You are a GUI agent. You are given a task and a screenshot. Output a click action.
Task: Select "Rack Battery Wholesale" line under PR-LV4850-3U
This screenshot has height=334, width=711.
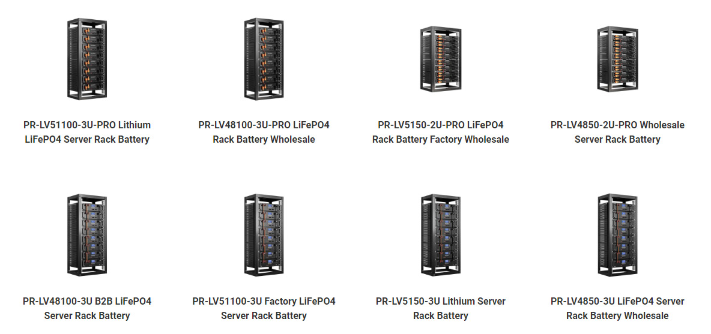617,315
